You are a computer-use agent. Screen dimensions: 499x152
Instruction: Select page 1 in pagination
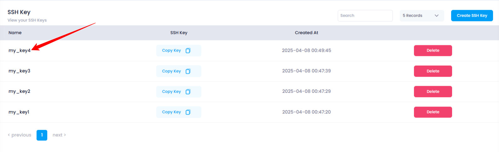coord(42,135)
